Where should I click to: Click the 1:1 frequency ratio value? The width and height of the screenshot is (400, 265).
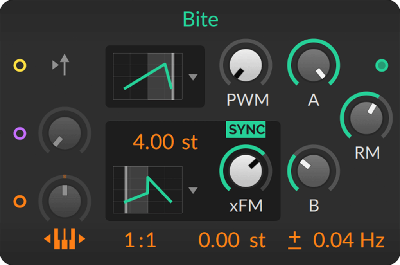click(140, 241)
